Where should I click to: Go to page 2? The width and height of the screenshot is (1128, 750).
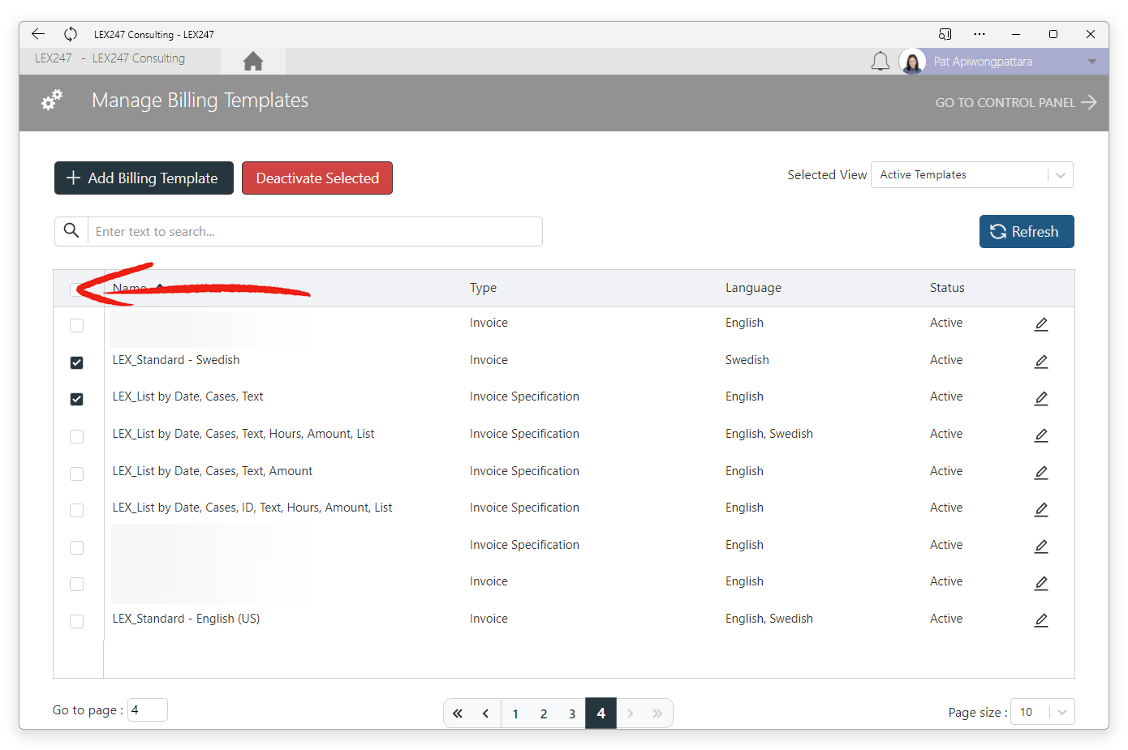(544, 714)
